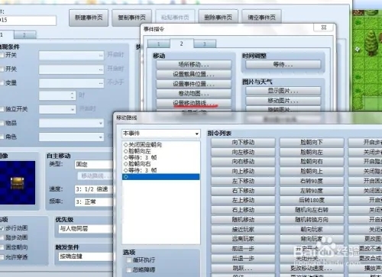Click the 后转180度 command button
Viewport: 382px width, 277px height.
click(312, 201)
